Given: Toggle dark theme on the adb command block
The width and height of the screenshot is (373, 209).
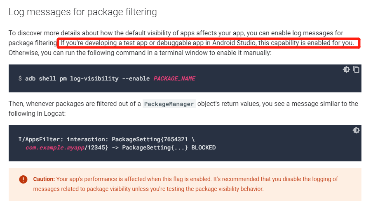Looking at the screenshot, I should click(x=346, y=69).
